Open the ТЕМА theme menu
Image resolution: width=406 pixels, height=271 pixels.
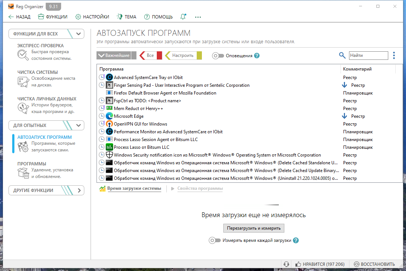126,17
